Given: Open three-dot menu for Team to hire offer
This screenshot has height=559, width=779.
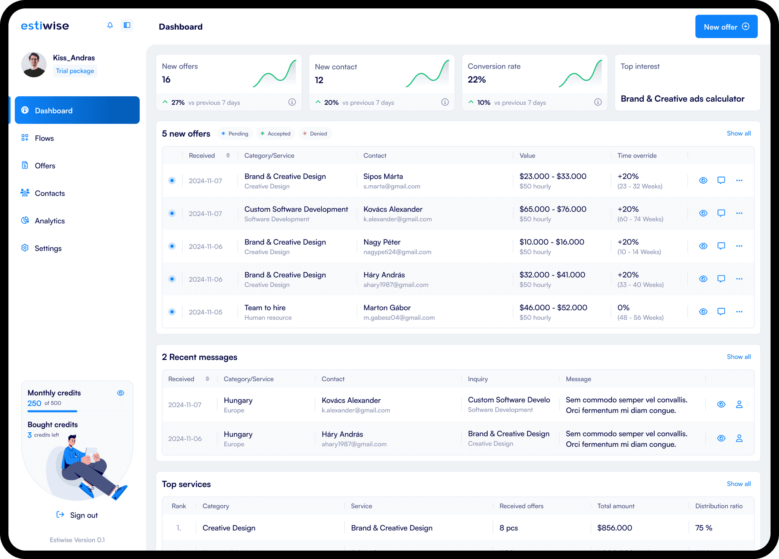Looking at the screenshot, I should [739, 312].
